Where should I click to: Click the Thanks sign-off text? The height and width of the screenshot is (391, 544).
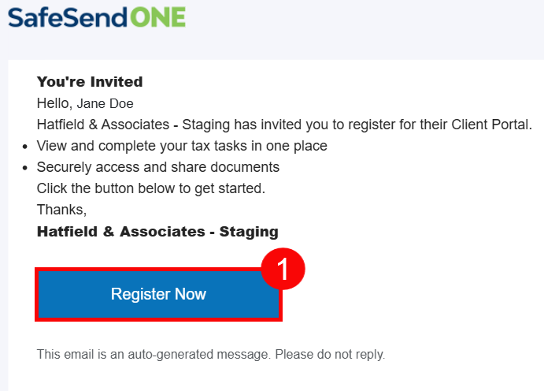(61, 210)
